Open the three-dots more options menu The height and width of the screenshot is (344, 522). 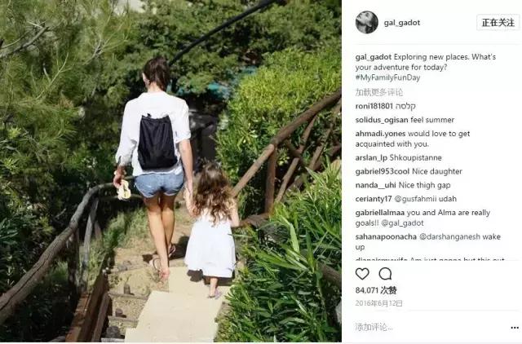click(515, 328)
